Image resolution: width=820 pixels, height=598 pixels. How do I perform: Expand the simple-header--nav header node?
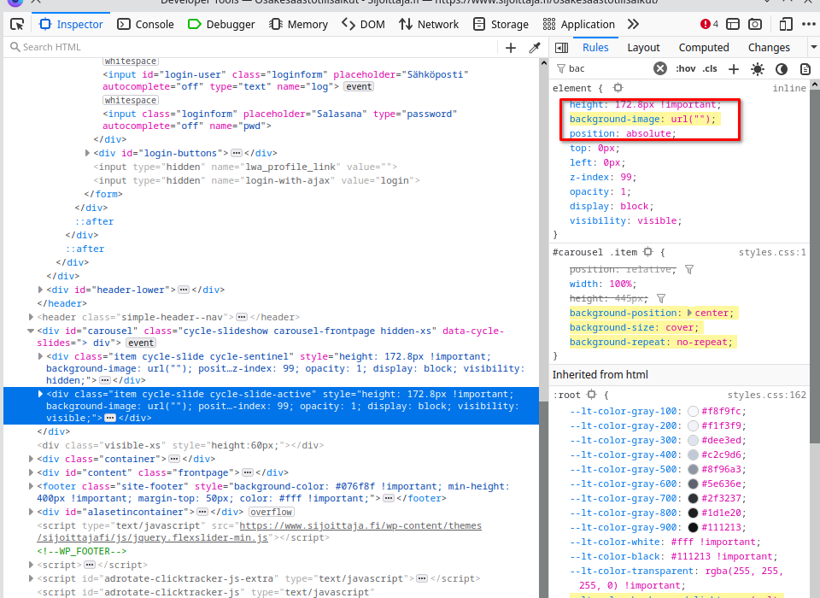click(31, 317)
